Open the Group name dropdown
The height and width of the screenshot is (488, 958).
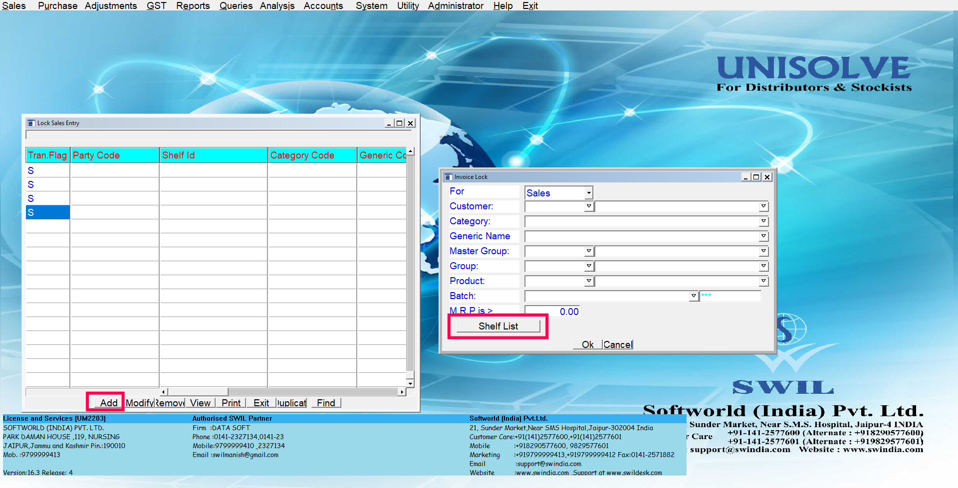pyautogui.click(x=763, y=266)
